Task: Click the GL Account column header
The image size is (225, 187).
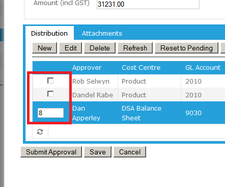Action: [x=203, y=68]
